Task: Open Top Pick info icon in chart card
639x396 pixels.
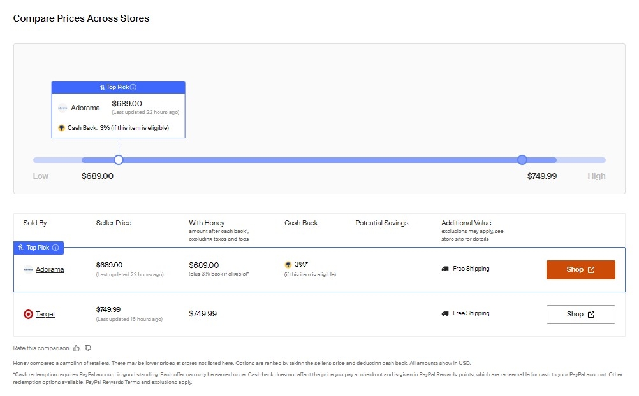Action: pyautogui.click(x=133, y=87)
